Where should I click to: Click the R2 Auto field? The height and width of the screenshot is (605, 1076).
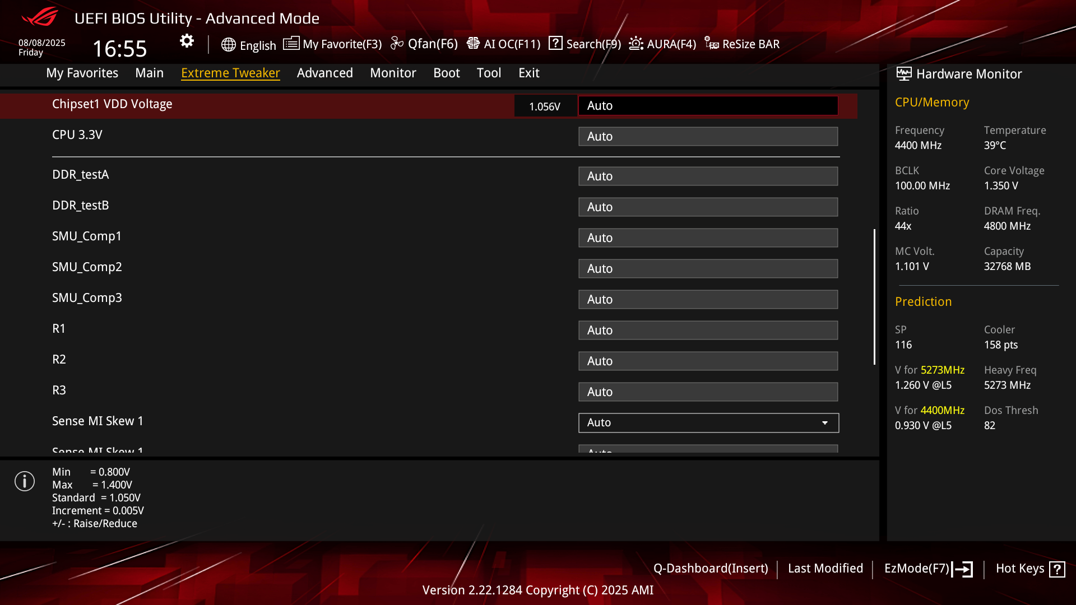click(x=708, y=361)
